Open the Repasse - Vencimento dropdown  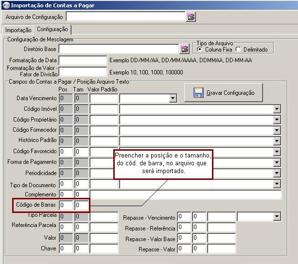click(x=277, y=216)
